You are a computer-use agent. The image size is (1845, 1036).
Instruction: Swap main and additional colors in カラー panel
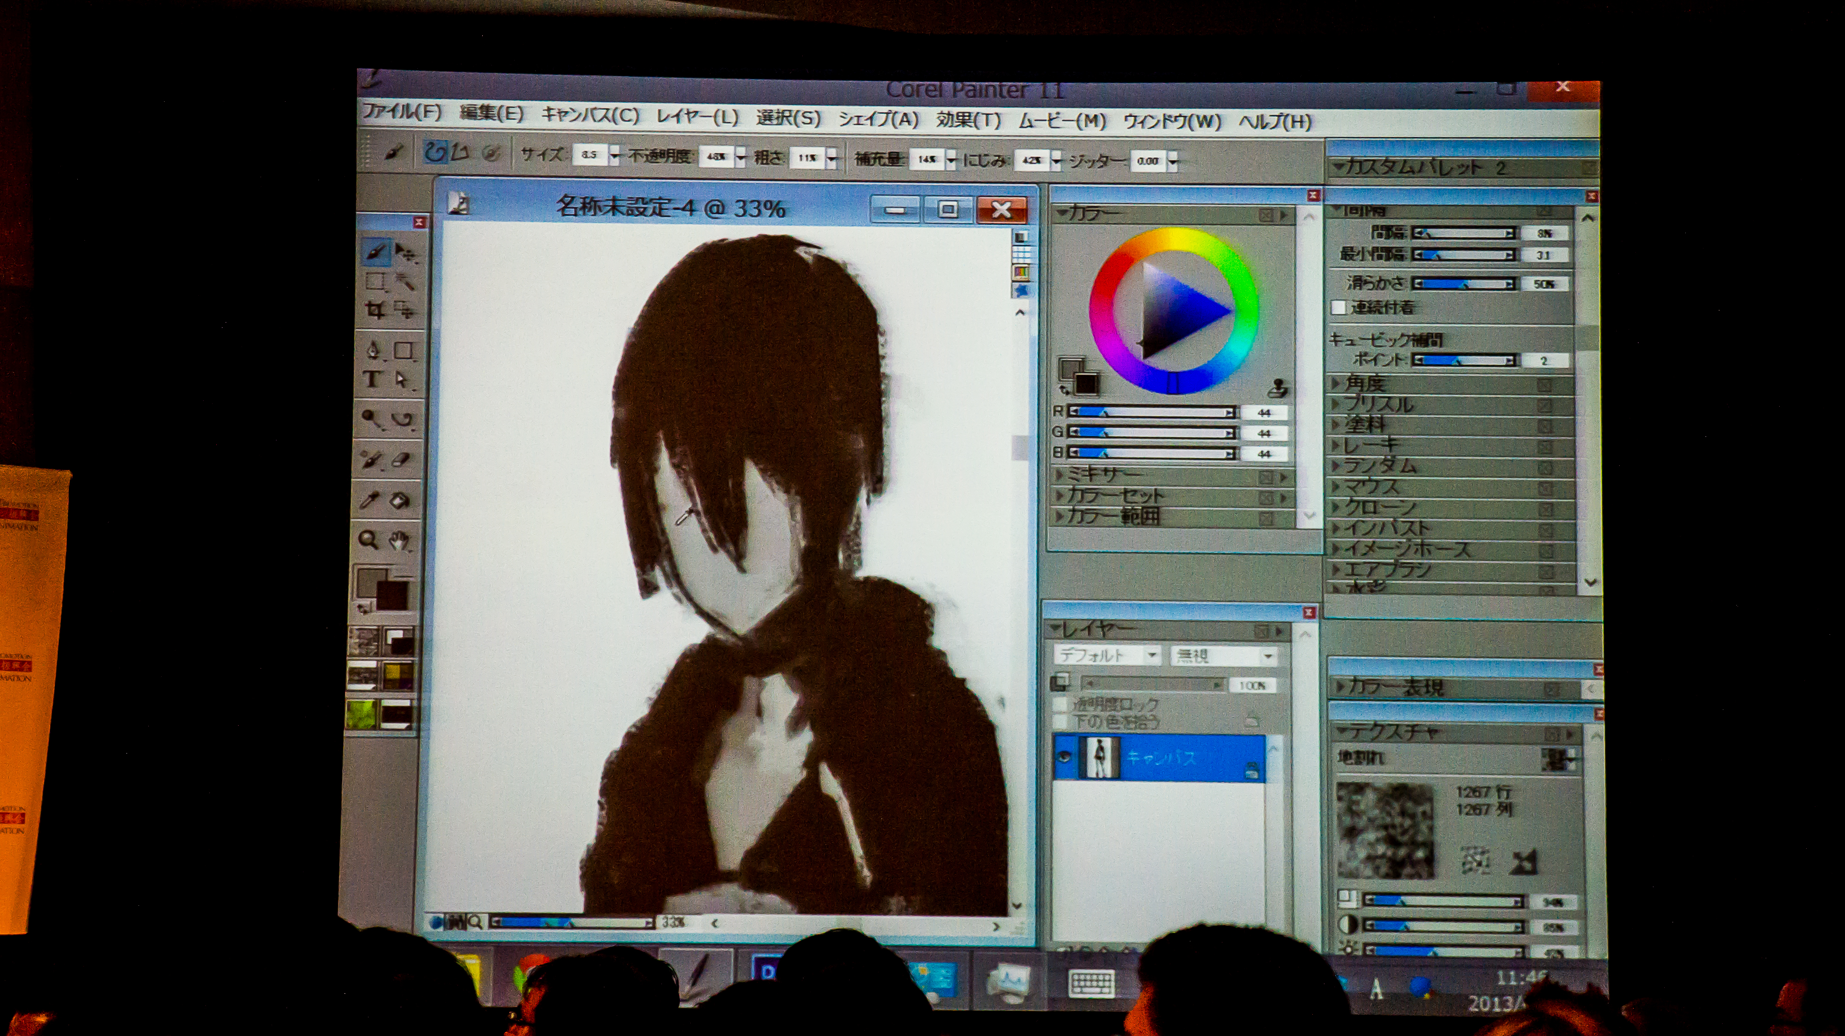click(1064, 390)
